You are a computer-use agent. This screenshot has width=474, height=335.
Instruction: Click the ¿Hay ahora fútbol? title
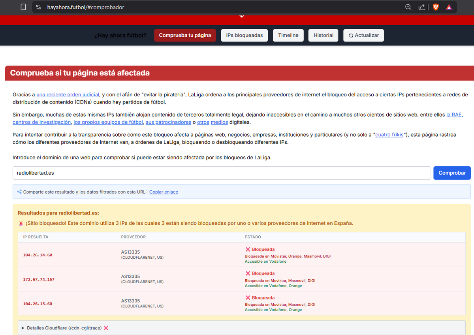click(120, 36)
